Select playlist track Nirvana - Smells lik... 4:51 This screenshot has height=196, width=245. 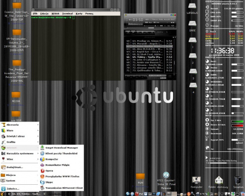click(149, 65)
